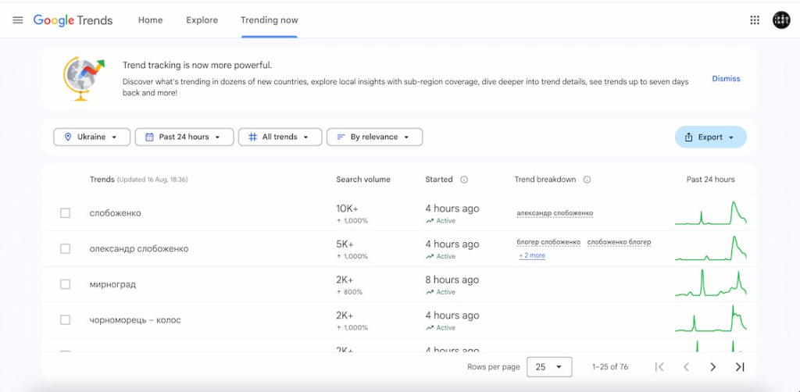Screen dimensions: 800x392
Task: Click the блогер слобоженко breakdown term
Action: click(548, 242)
